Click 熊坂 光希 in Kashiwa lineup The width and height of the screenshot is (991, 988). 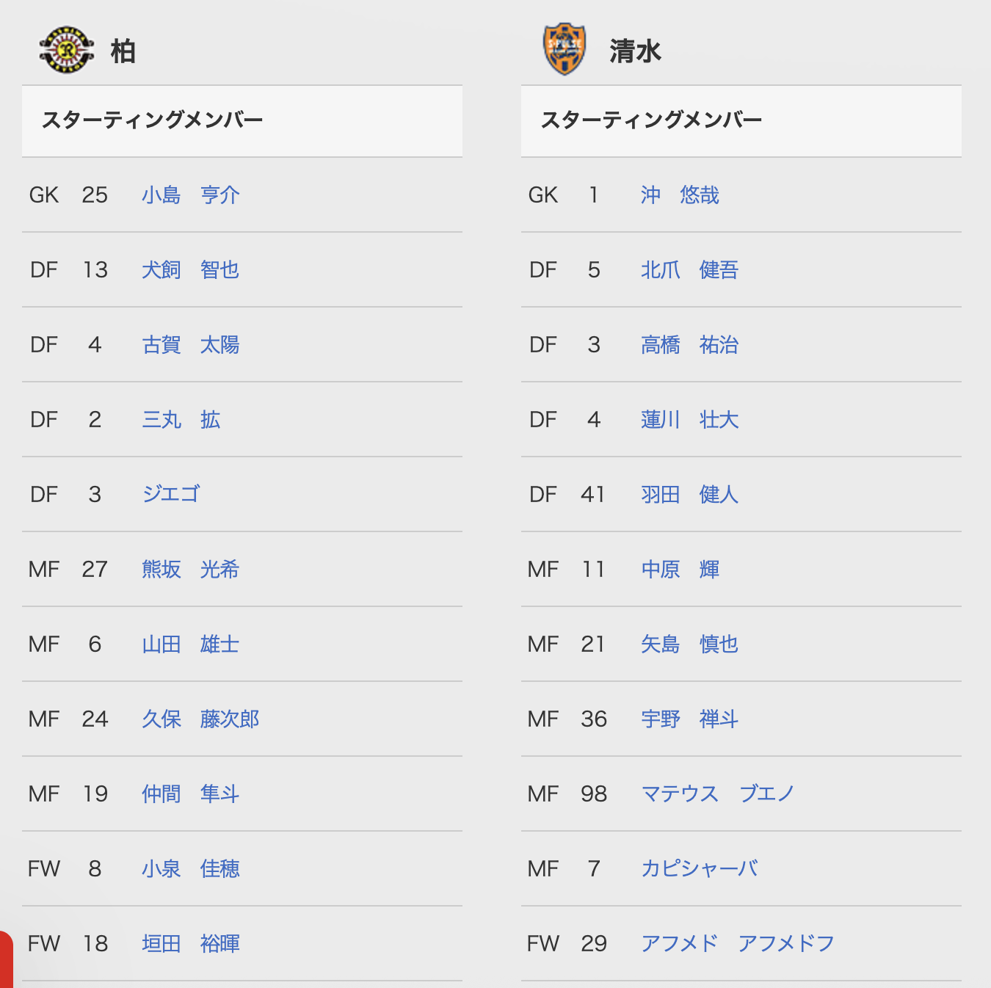coord(191,570)
